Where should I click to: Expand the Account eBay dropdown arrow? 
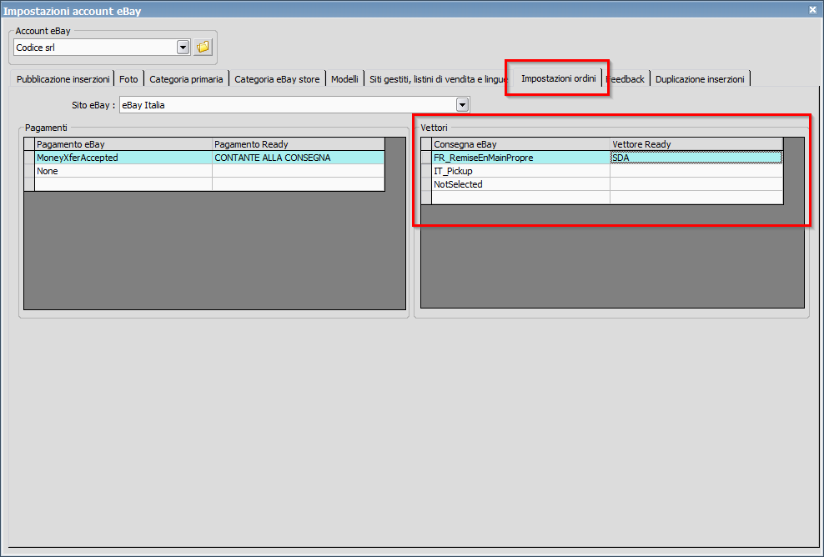coord(183,48)
